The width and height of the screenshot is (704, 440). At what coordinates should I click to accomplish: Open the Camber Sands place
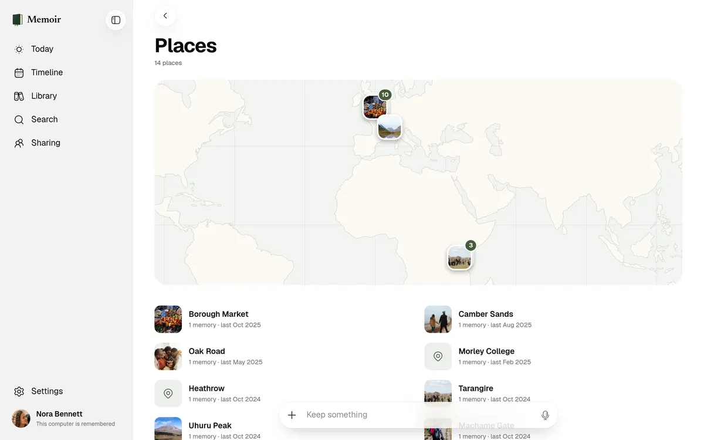pos(553,319)
